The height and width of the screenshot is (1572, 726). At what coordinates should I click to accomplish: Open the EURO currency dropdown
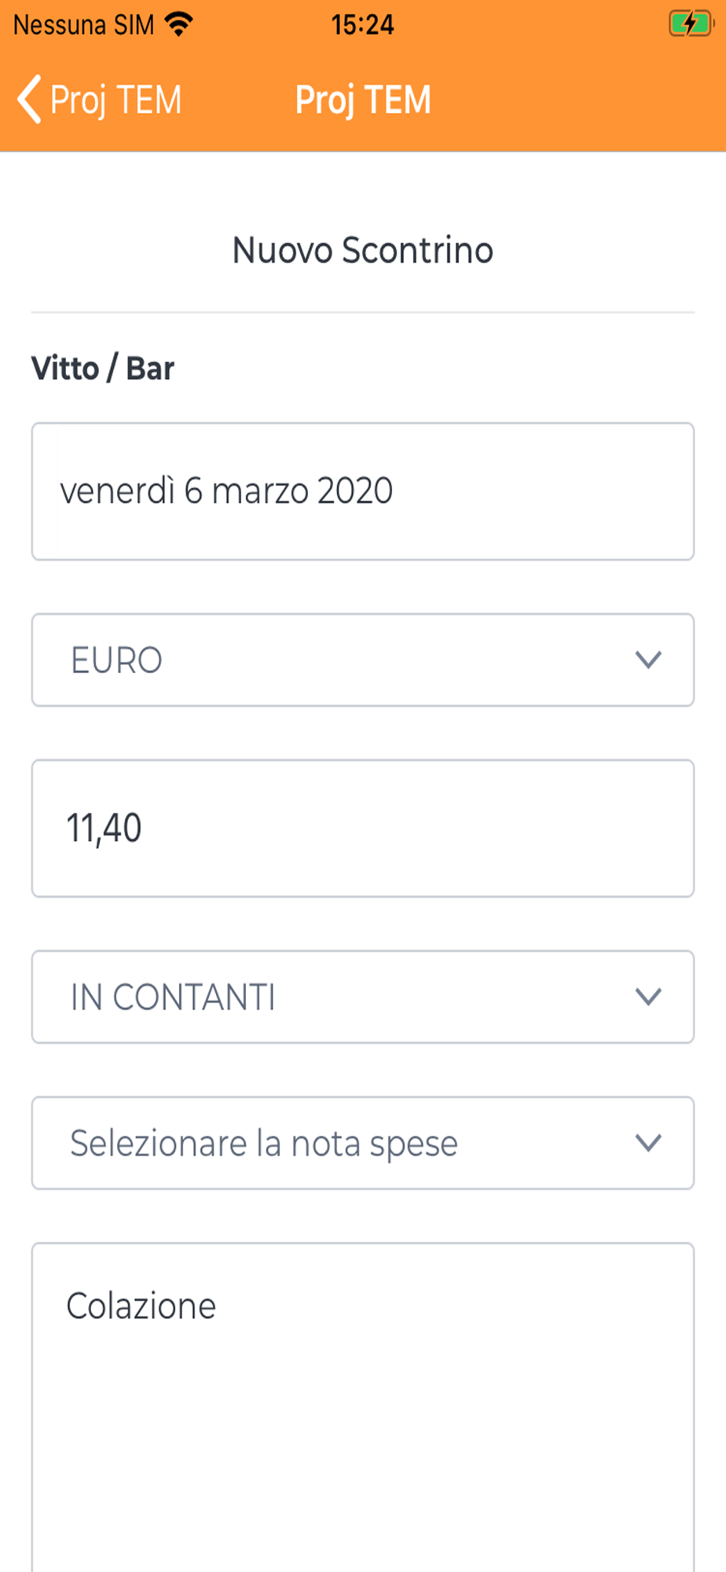[x=361, y=659]
